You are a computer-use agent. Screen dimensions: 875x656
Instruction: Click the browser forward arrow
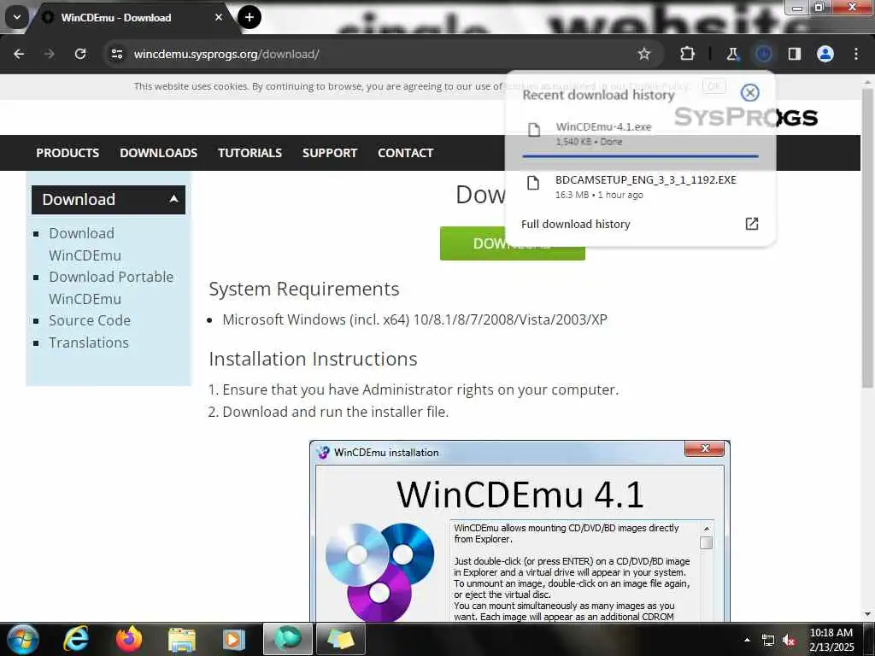(50, 54)
